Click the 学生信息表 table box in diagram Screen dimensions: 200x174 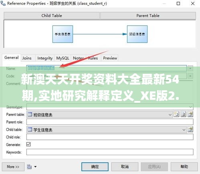point(63,34)
